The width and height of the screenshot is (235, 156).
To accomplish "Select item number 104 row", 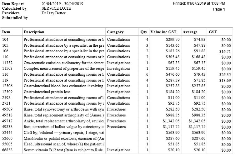I will (117, 40).
